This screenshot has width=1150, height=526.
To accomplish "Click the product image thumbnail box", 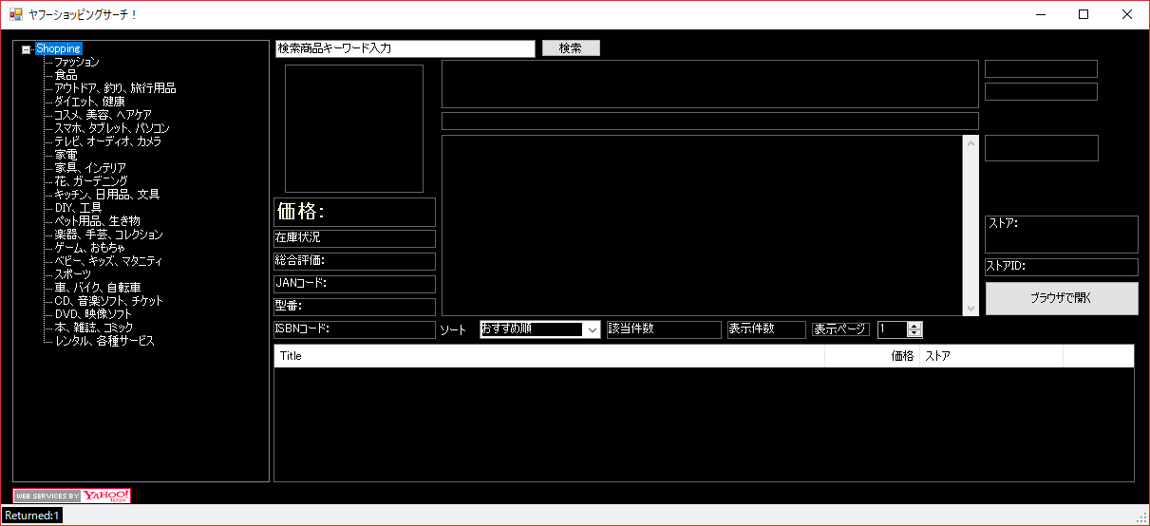I will (354, 129).
